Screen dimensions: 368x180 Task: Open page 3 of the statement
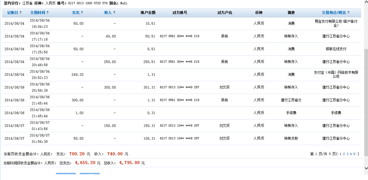pos(347,154)
